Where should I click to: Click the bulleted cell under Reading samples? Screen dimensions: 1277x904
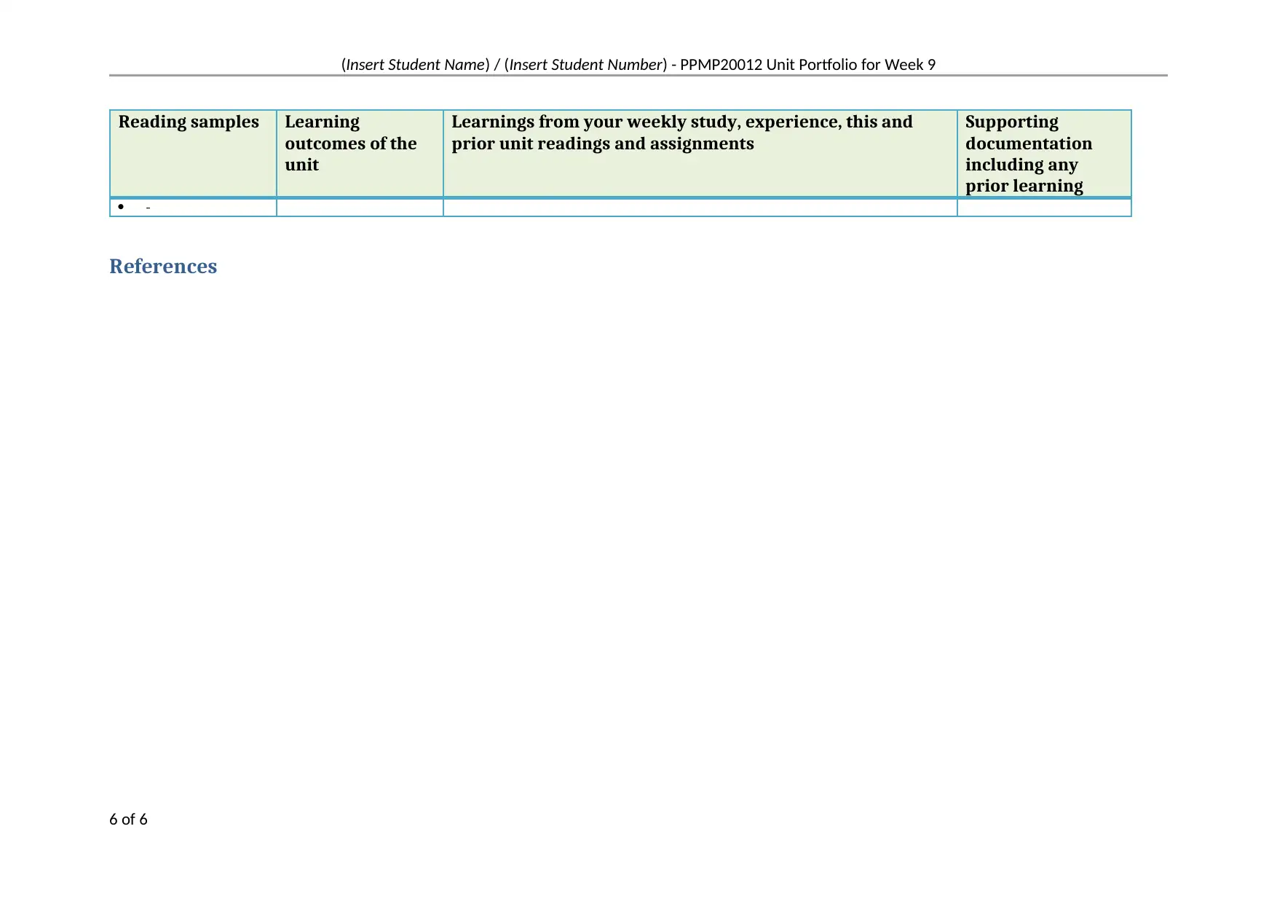pyautogui.click(x=193, y=208)
